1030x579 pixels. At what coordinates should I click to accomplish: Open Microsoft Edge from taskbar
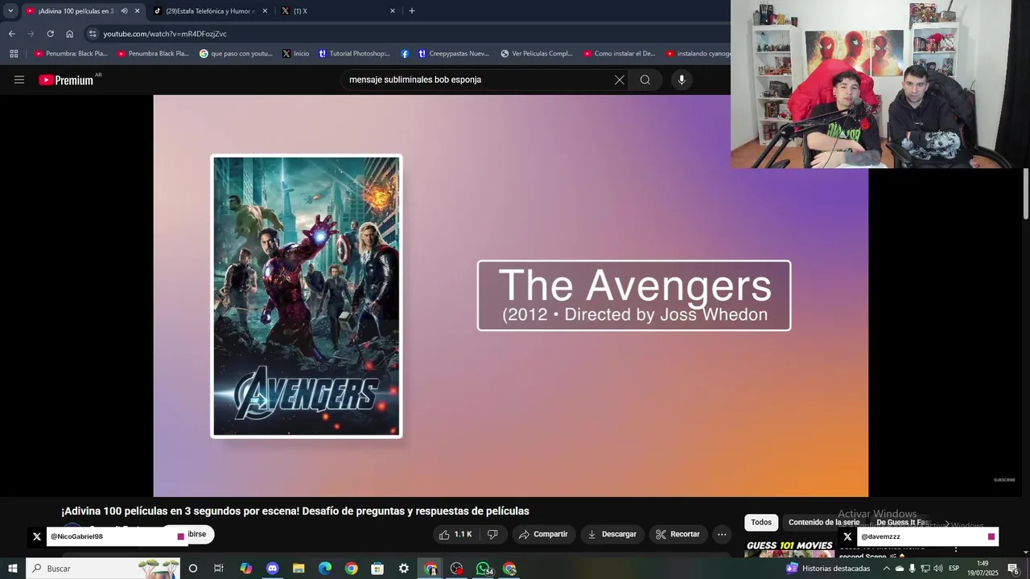pyautogui.click(x=325, y=569)
